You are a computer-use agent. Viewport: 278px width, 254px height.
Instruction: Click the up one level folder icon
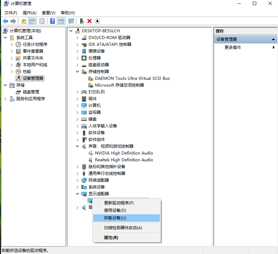click(x=23, y=21)
